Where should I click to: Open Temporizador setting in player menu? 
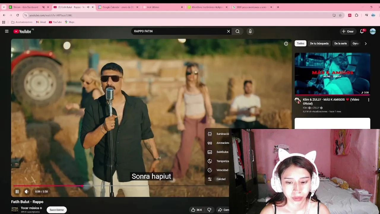coord(218,161)
